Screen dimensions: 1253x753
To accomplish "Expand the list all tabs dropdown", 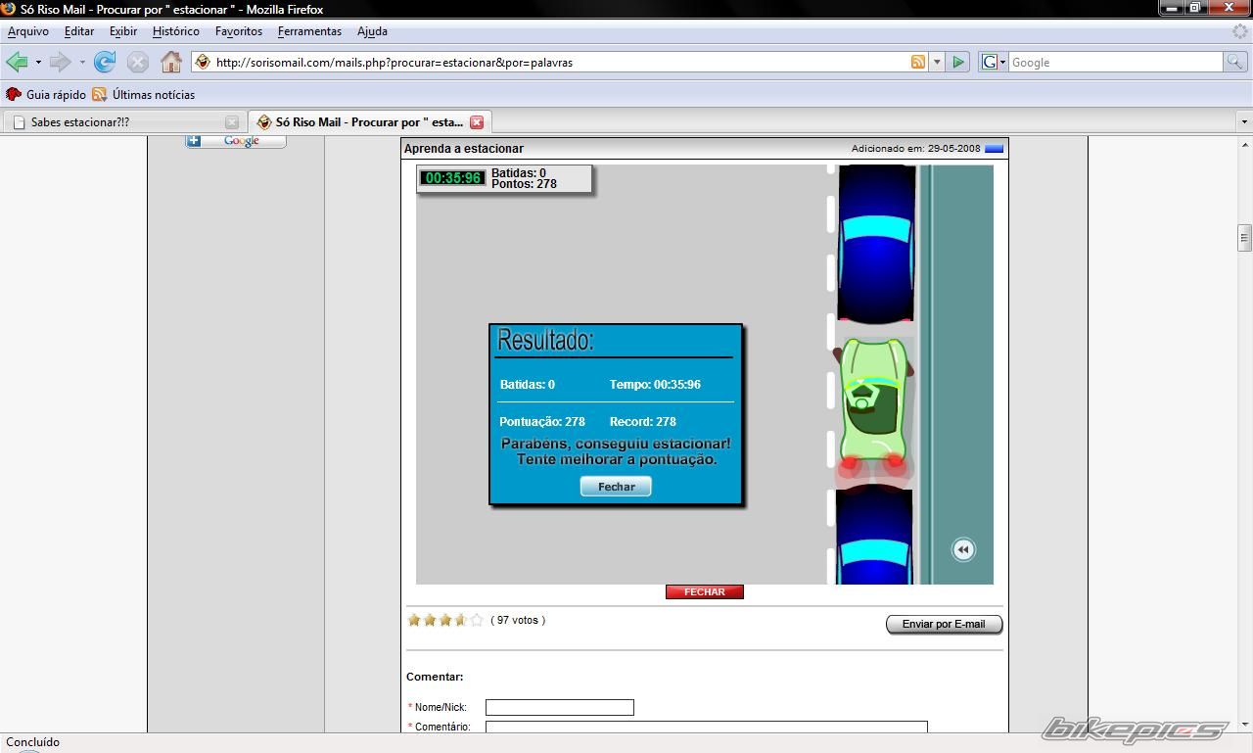I will click(x=1244, y=122).
